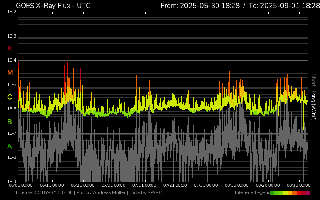This screenshot has height=200, width=320.
Task: Click the green A flare class label
Action: click(x=10, y=146)
